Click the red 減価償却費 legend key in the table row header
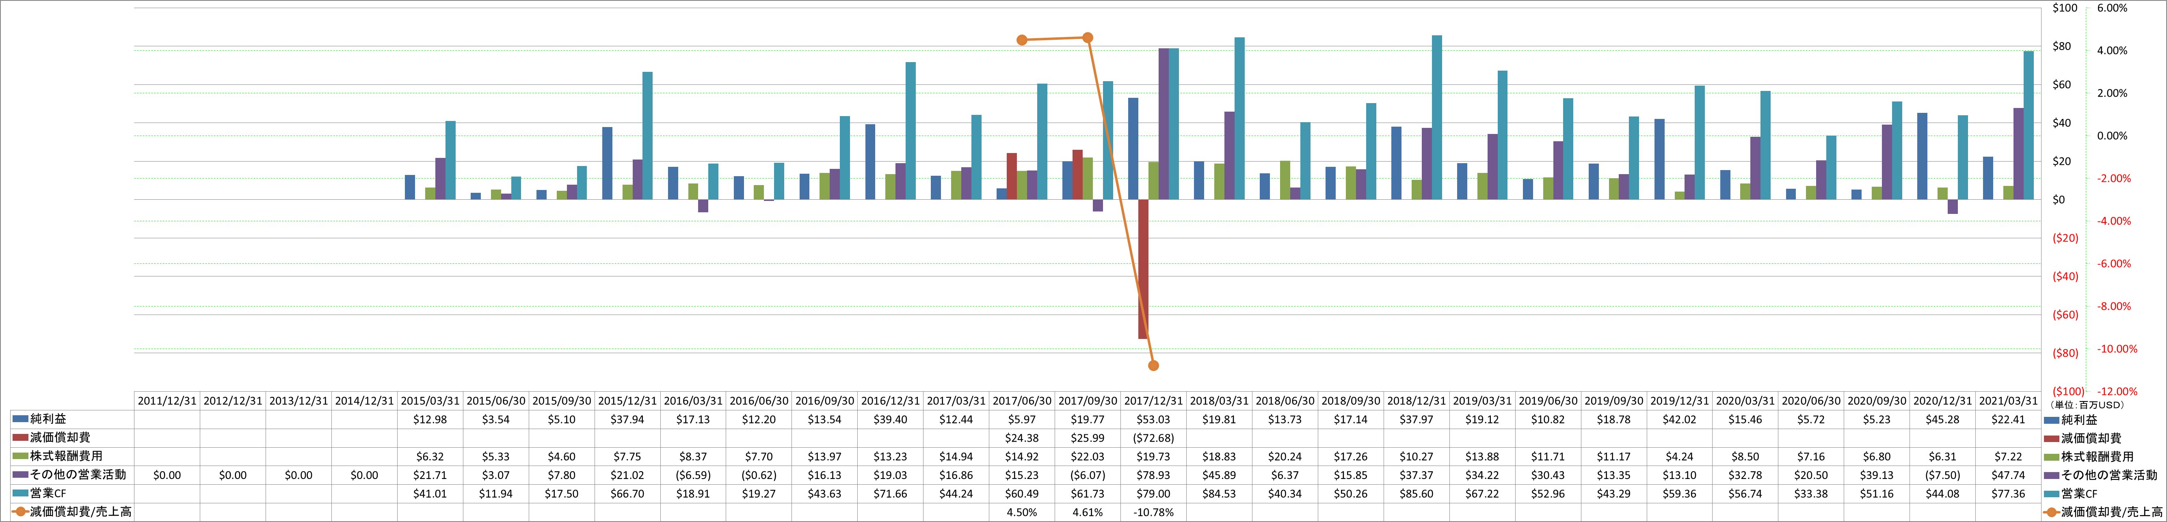 pos(20,437)
